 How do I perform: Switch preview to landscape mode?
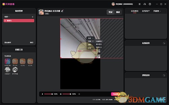click(x=118, y=12)
